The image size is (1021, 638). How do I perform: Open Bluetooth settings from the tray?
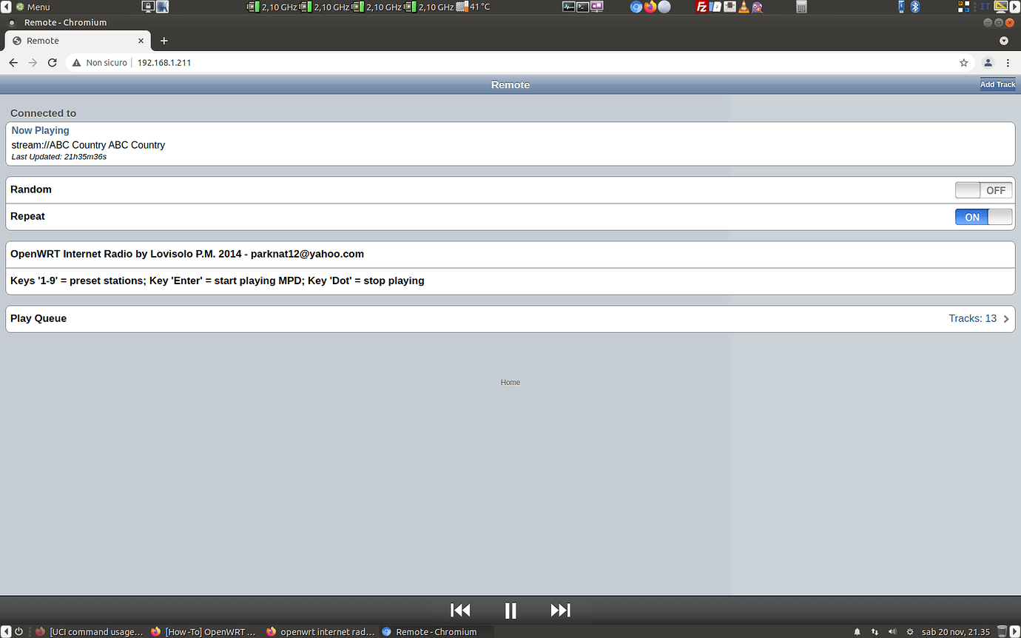[915, 7]
